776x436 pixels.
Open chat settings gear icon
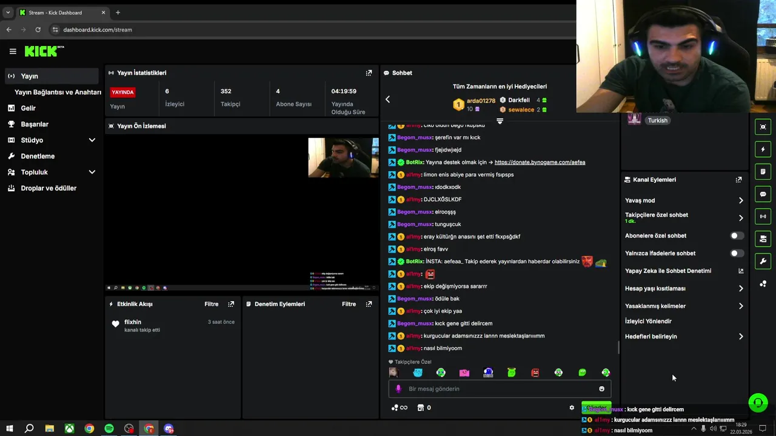[x=572, y=408]
